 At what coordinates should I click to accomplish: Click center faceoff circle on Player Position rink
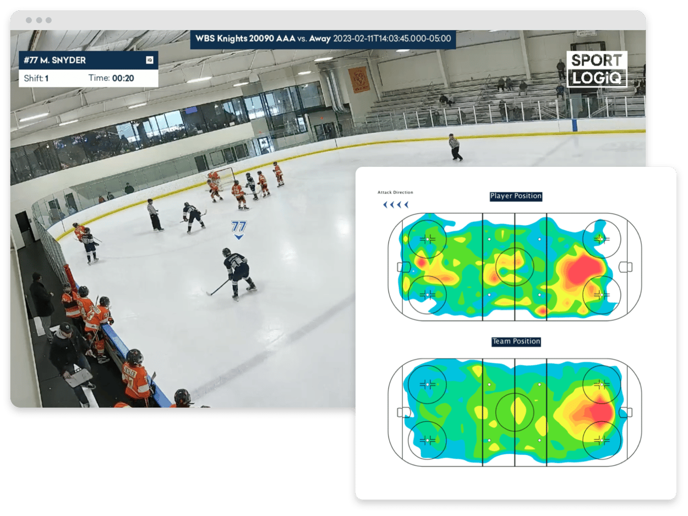515,267
